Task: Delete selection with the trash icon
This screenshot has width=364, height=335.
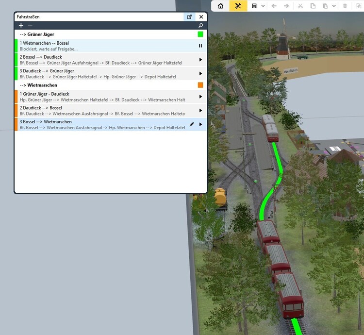Action: (345, 6)
